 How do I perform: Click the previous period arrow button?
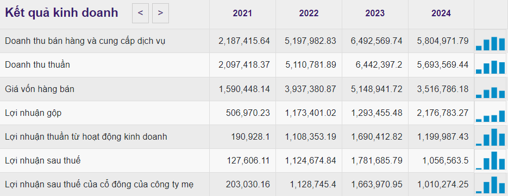pyautogui.click(x=140, y=13)
